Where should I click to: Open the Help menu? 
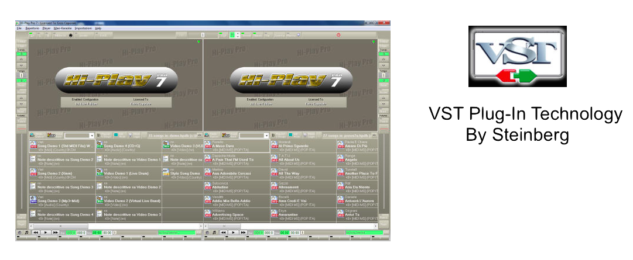(98, 29)
